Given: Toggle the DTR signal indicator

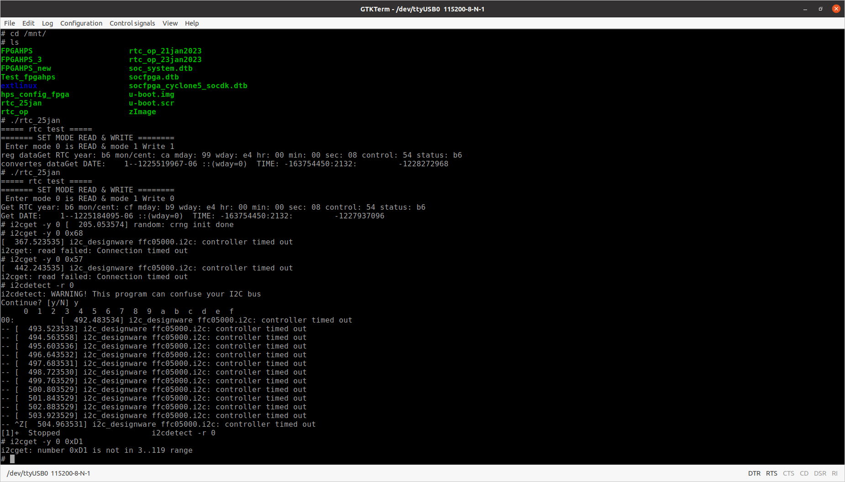Looking at the screenshot, I should [x=755, y=473].
